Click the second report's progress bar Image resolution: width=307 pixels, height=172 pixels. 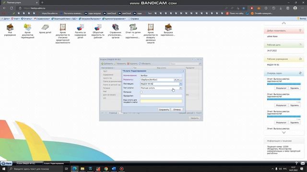pyautogui.click(x=284, y=99)
